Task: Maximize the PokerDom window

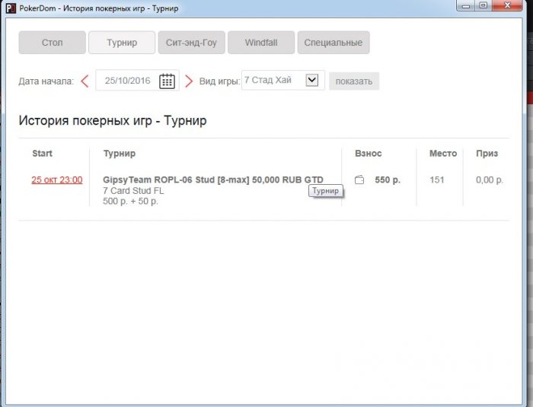Action: (484, 5)
